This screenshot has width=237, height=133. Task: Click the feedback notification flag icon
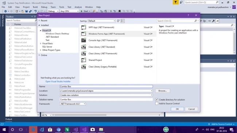click(x=175, y=2)
